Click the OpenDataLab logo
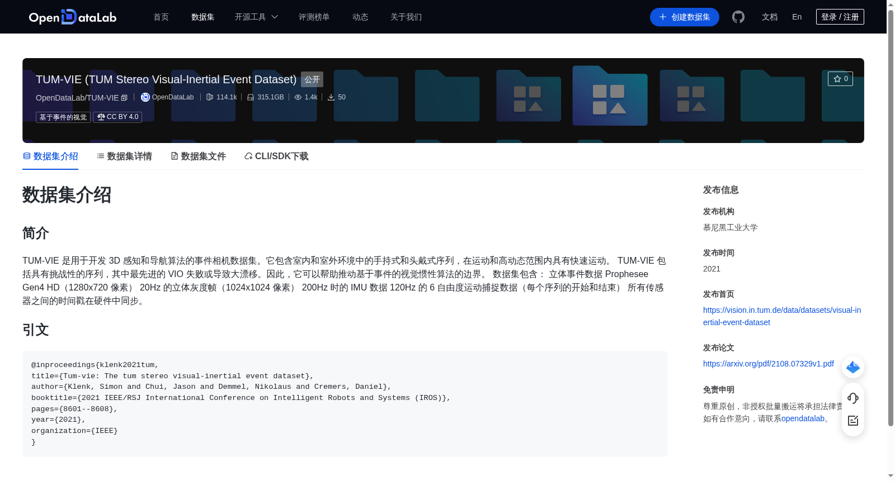Viewport: 895px width, 481px height. tap(73, 17)
